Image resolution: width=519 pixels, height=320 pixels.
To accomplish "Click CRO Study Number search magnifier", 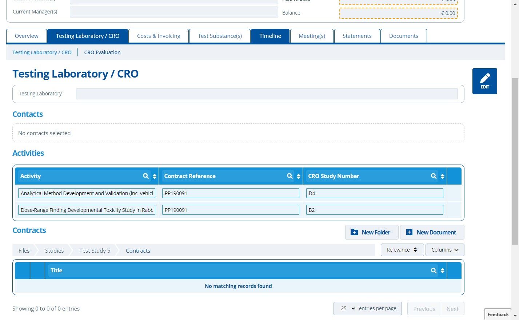I will tap(434, 176).
